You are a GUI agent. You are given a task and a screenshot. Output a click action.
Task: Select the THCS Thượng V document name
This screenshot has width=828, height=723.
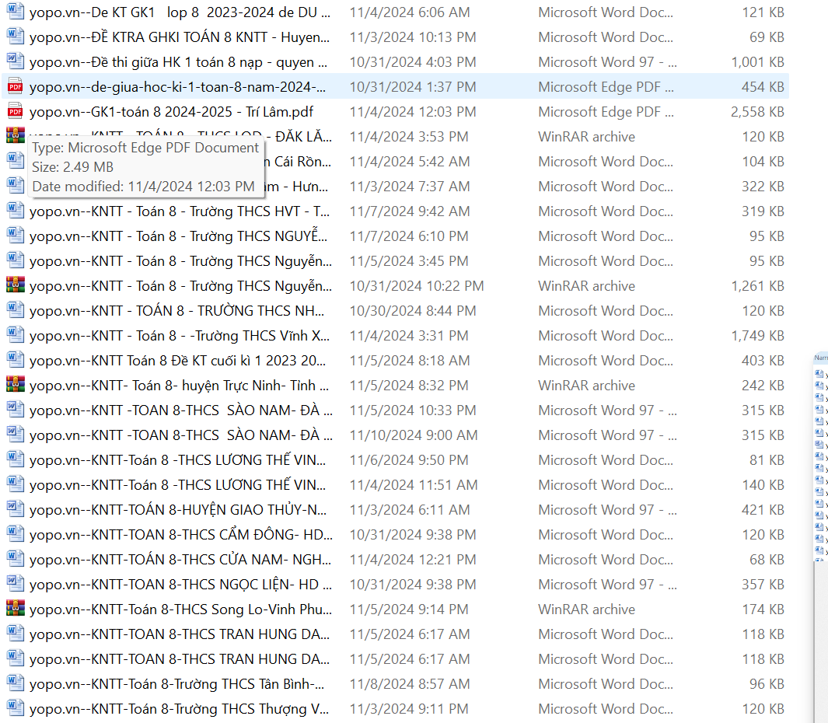[x=179, y=709]
